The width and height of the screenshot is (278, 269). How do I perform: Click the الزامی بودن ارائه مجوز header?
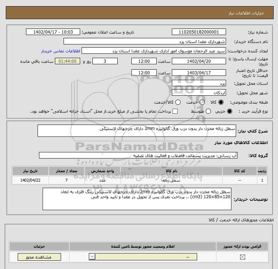242,246
